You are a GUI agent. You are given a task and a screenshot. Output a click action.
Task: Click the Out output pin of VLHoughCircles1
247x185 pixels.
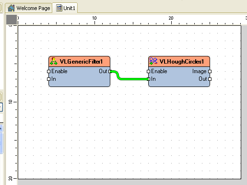click(210, 79)
